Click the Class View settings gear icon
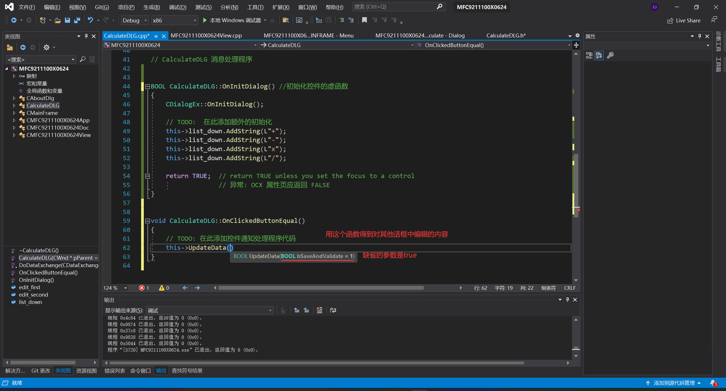Viewport: 726px width, 391px height. [46, 47]
